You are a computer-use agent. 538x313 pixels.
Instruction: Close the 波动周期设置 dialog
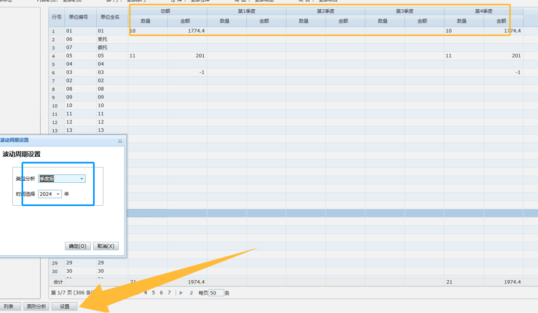tap(120, 141)
